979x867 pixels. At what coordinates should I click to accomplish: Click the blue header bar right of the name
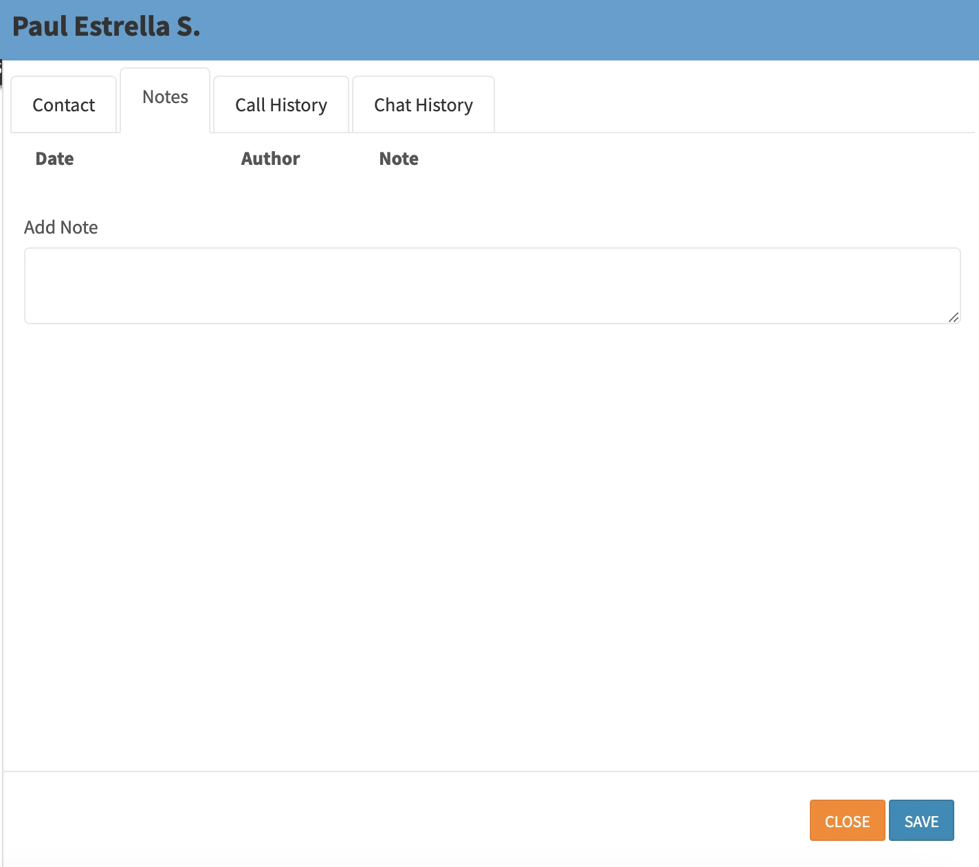coord(584,30)
